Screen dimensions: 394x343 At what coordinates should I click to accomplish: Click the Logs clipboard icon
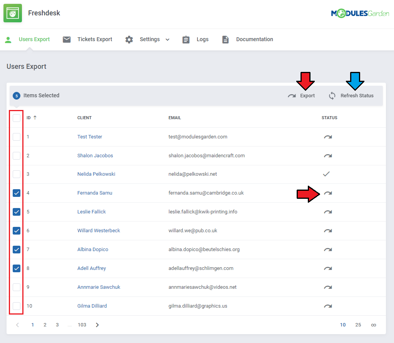click(186, 40)
